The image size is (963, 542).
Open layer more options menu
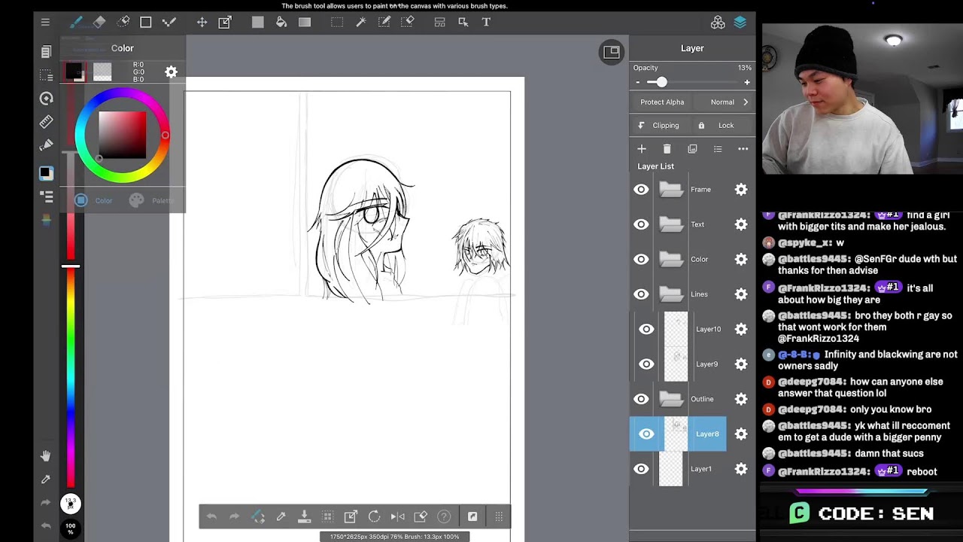pyautogui.click(x=743, y=149)
